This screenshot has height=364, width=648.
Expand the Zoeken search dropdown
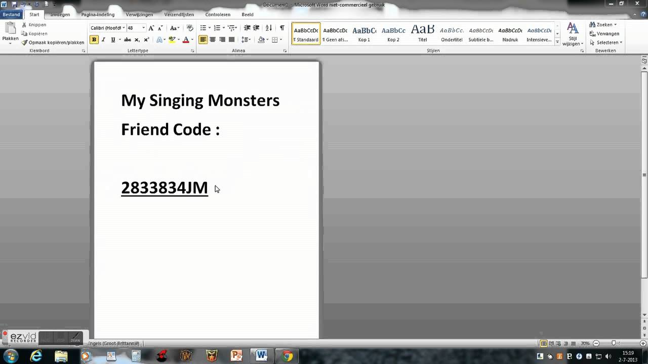click(615, 25)
